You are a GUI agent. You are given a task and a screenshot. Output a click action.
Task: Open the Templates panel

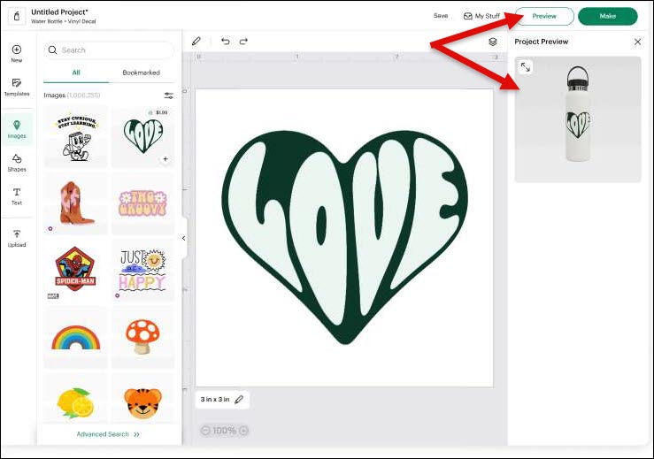16,87
